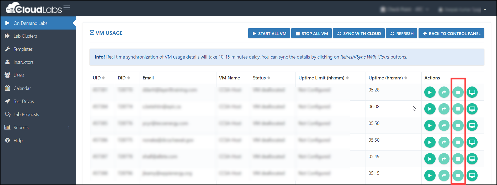Toggle the hamburger menu beside CloudLabs logo
497x185 pixels.
67,7
